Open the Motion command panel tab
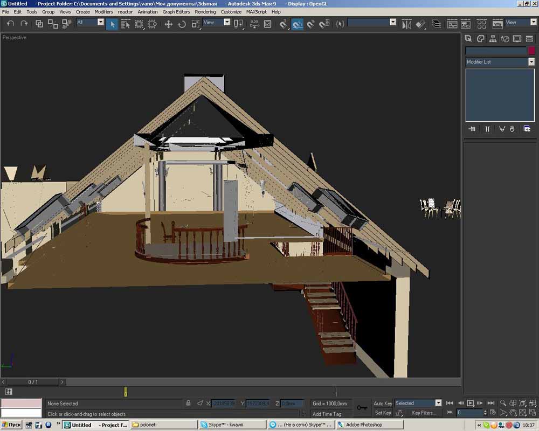Viewport: 539px width, 431px height. [x=505, y=39]
